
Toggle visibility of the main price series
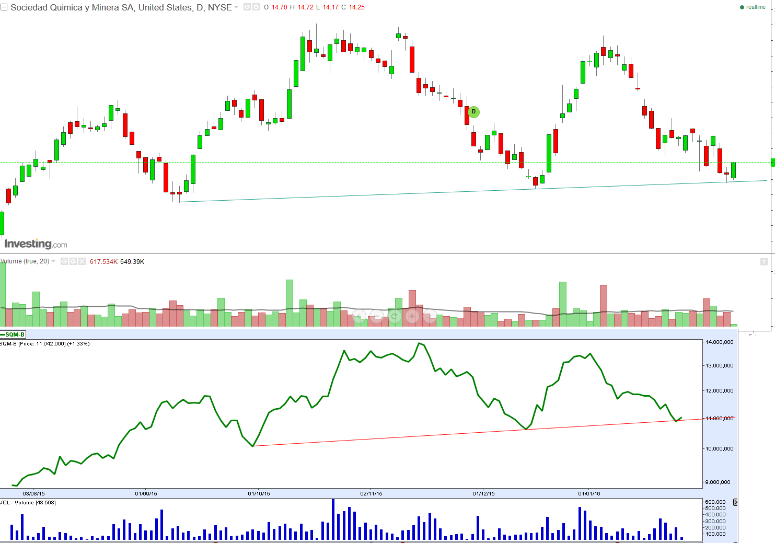coord(247,7)
